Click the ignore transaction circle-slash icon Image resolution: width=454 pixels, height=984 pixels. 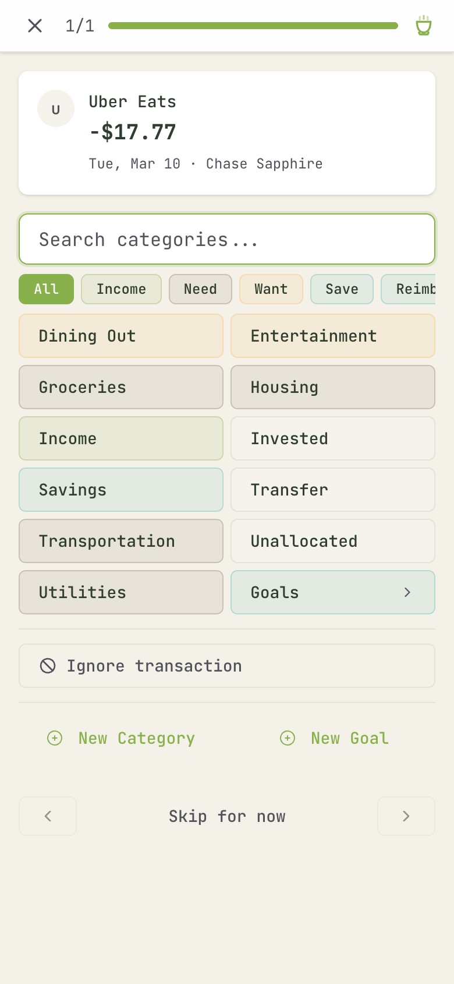click(48, 665)
